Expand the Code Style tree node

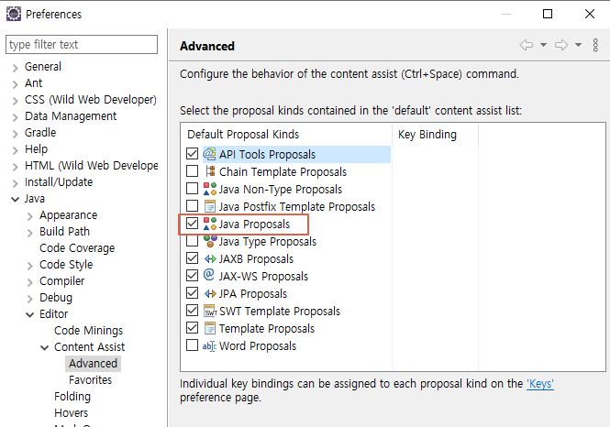click(29, 265)
